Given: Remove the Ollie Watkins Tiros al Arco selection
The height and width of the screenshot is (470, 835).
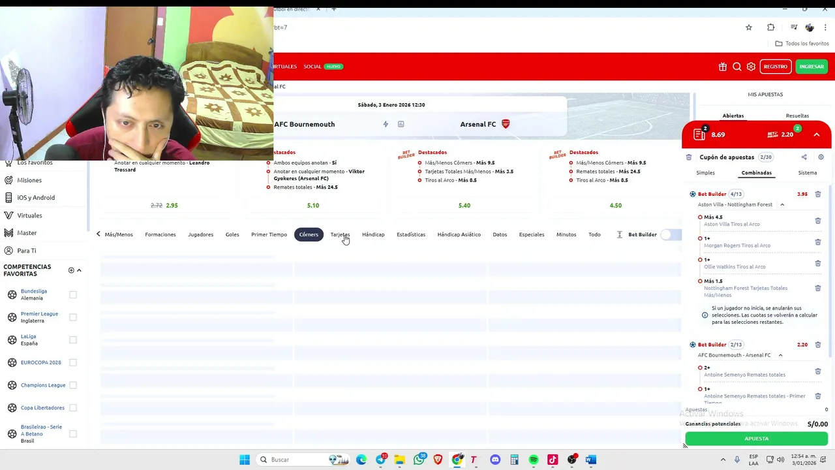Looking at the screenshot, I should [x=818, y=263].
